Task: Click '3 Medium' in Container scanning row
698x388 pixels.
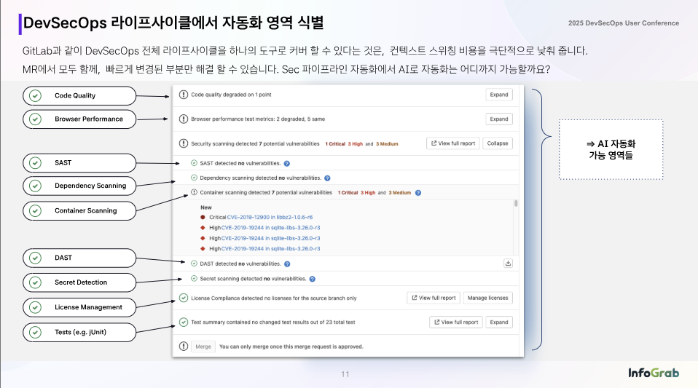Action: click(x=400, y=193)
